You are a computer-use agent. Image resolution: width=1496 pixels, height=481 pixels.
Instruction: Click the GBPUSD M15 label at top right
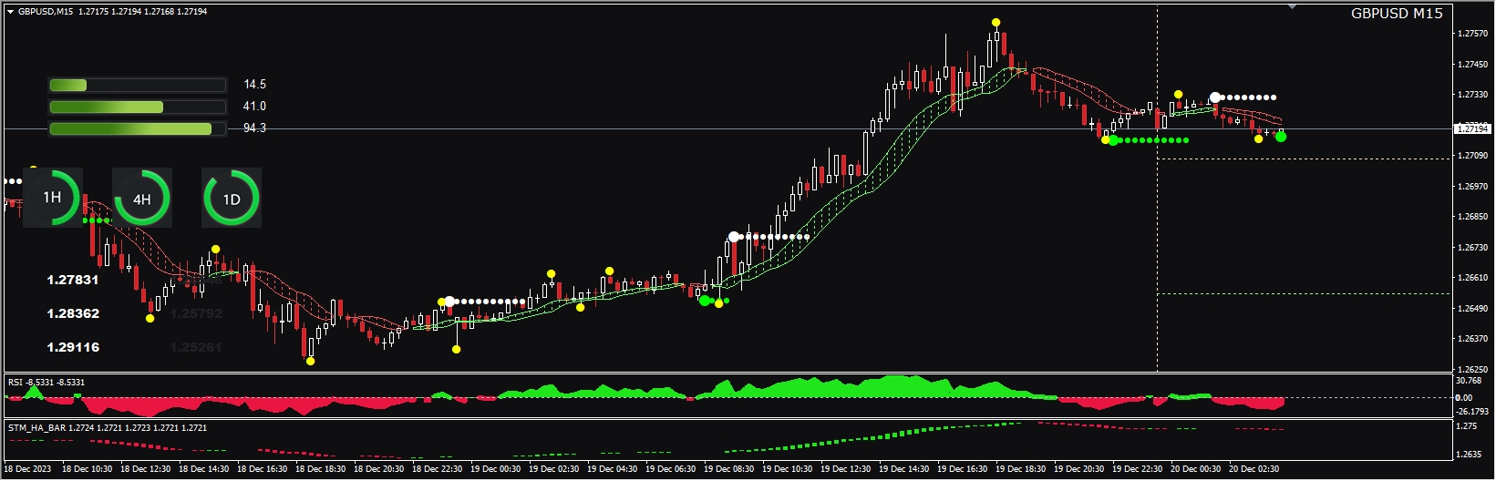(x=1397, y=14)
